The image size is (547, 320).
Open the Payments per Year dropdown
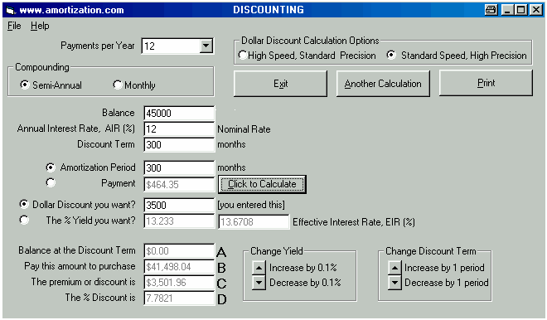pos(206,46)
